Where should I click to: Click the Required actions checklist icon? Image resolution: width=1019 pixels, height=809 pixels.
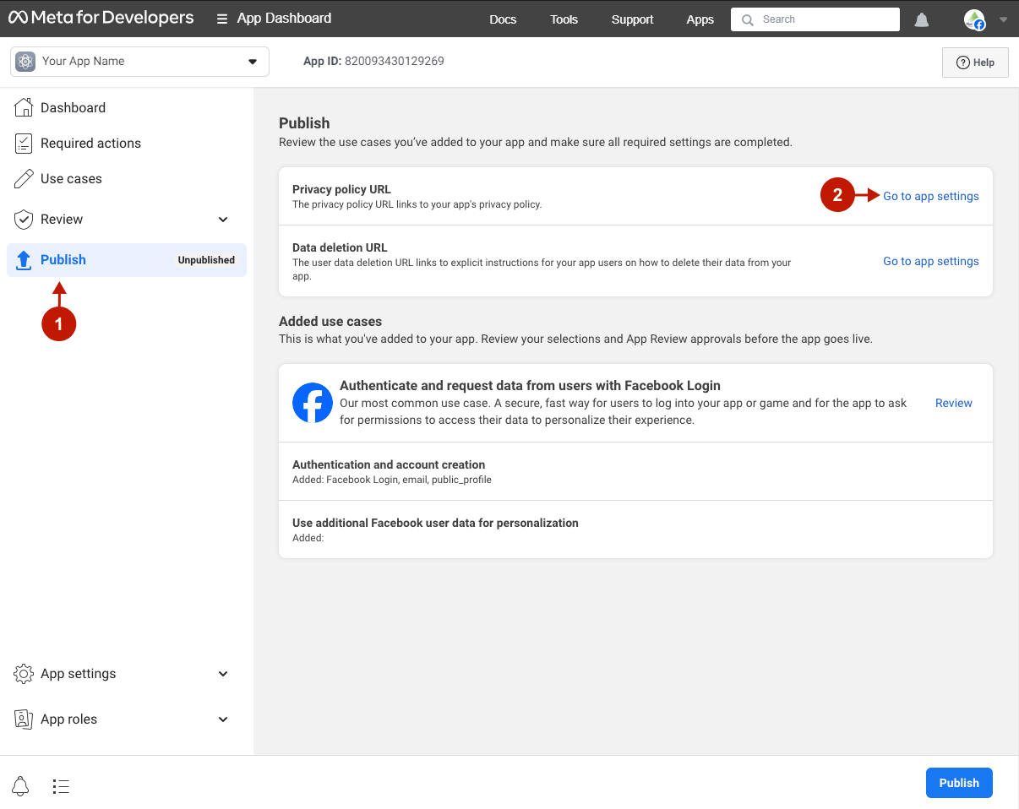pyautogui.click(x=24, y=143)
